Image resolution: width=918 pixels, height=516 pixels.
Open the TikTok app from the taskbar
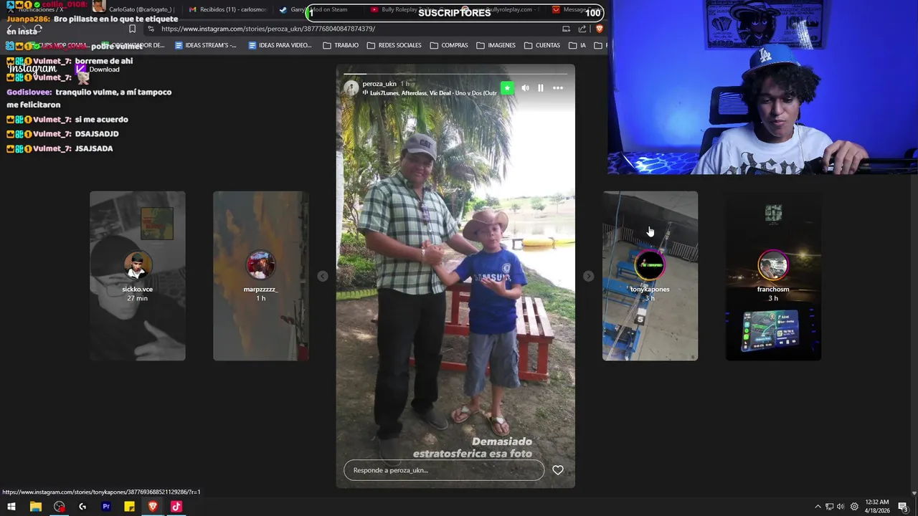176,507
